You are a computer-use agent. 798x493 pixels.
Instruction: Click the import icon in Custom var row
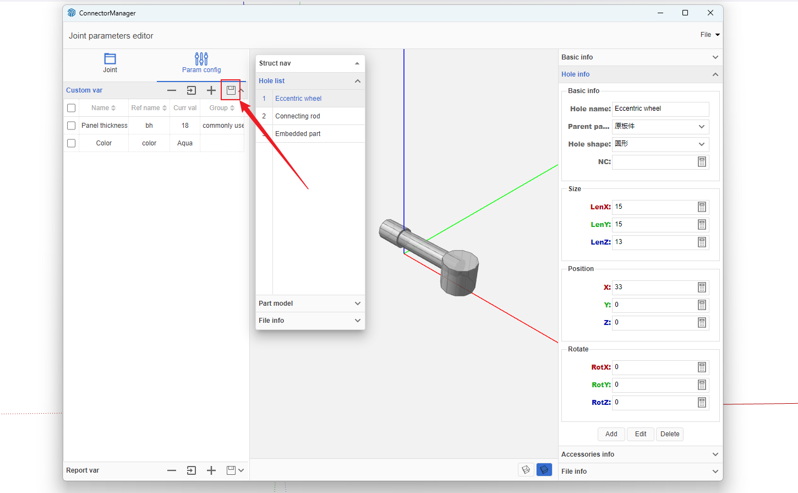point(192,90)
